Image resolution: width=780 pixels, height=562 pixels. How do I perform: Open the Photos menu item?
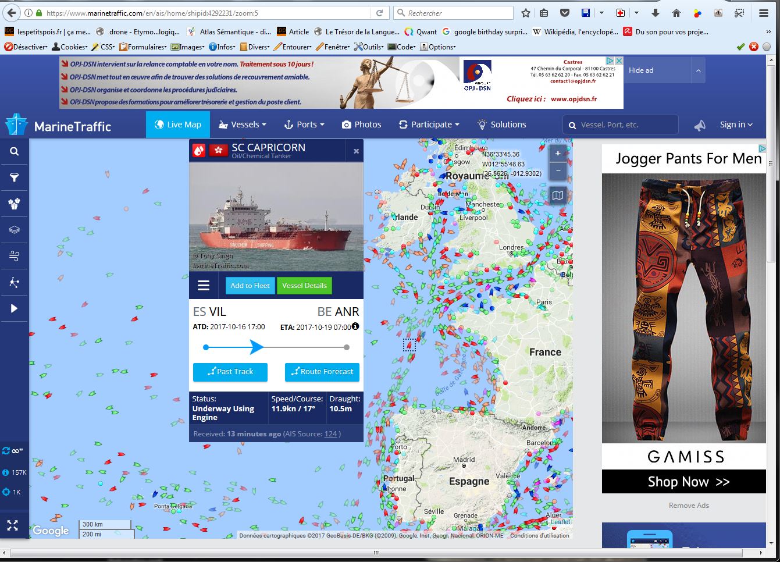click(361, 125)
